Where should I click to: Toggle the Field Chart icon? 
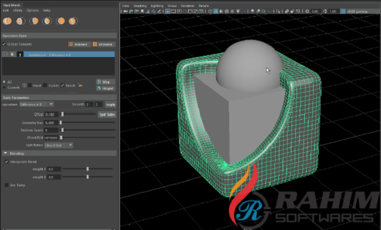click(x=190, y=11)
